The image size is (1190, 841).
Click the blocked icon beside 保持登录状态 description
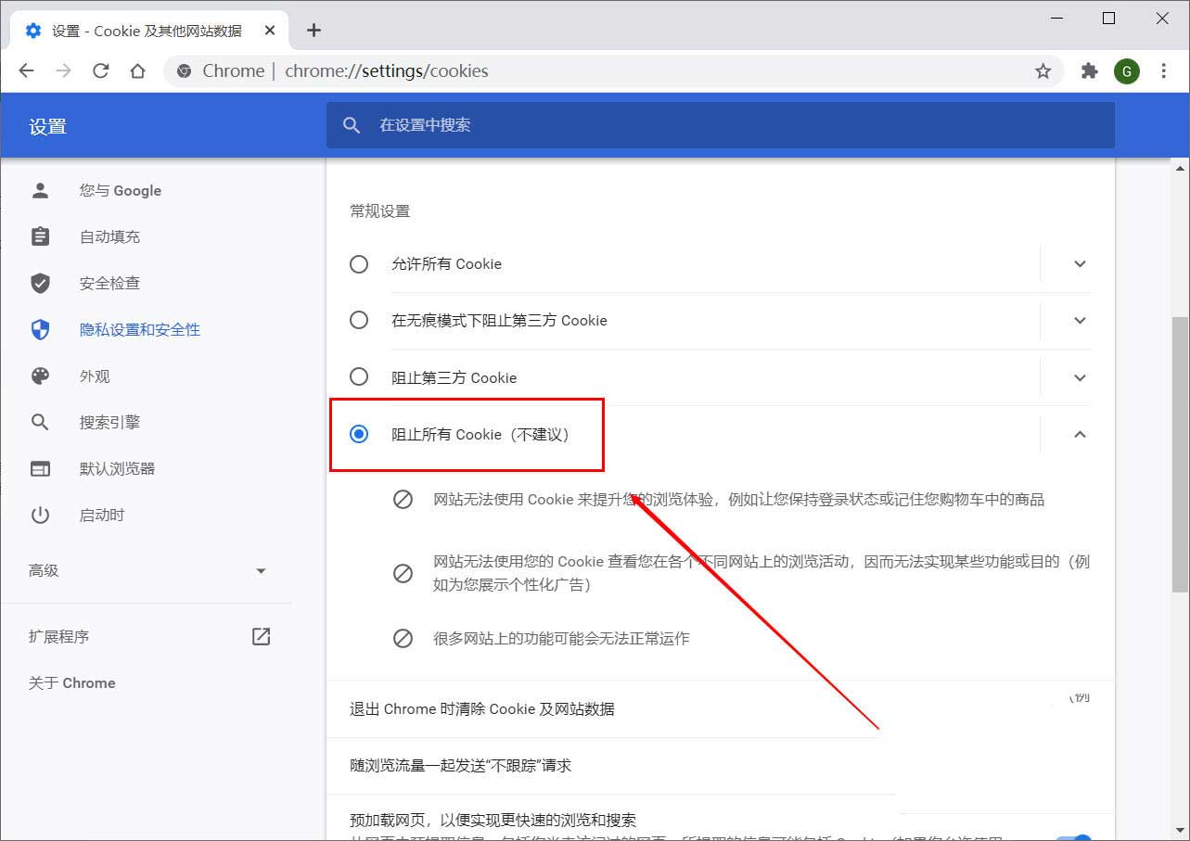403,500
